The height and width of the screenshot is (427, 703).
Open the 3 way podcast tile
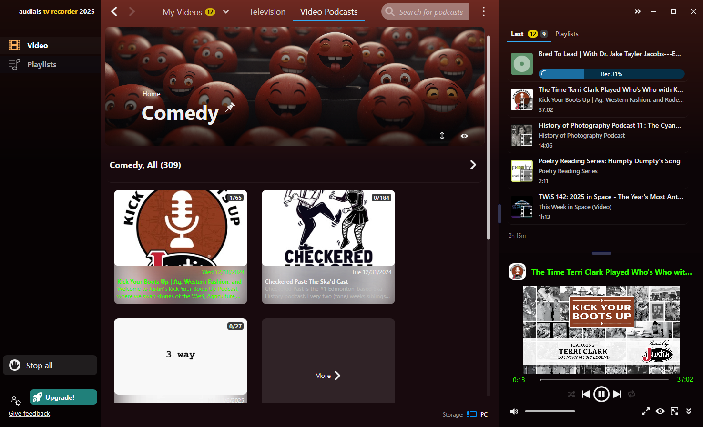pyautogui.click(x=181, y=360)
